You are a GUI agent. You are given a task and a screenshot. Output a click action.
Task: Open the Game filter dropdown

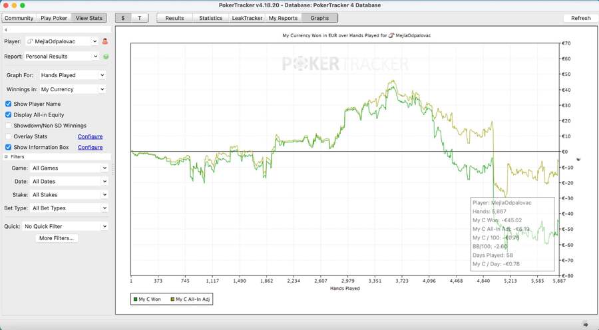pos(69,168)
